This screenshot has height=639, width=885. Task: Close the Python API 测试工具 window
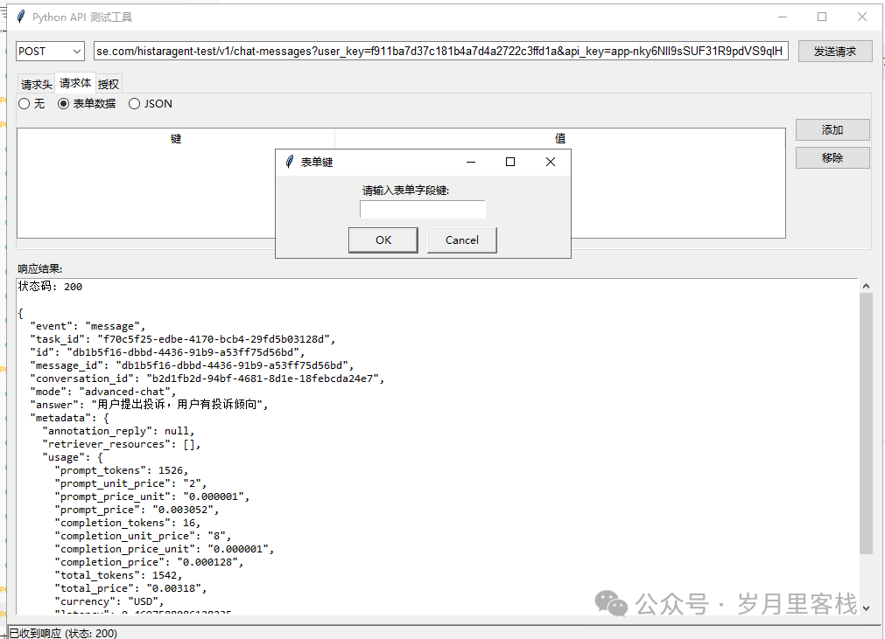[x=862, y=17]
